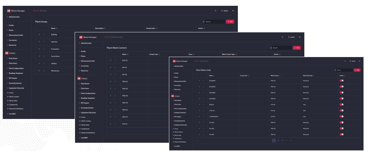Turn off Active switch for CHILLER
This screenshot has width=369, height=151.
tap(342, 110)
